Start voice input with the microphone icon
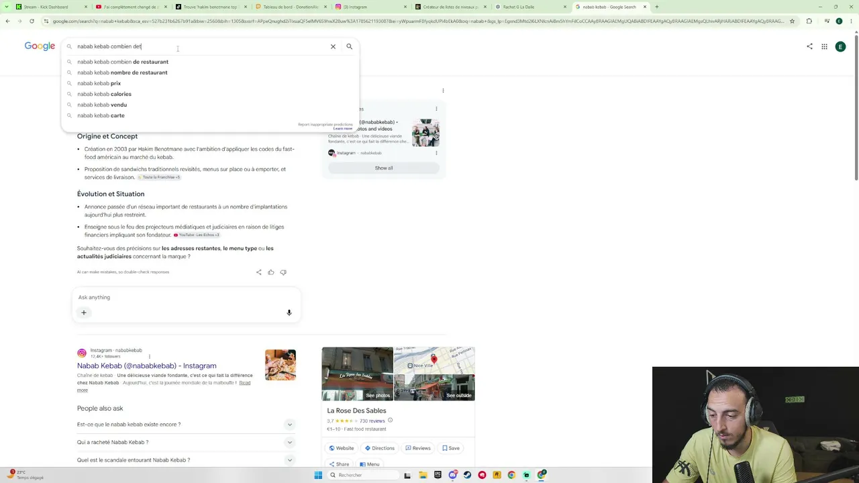The image size is (859, 483). [x=289, y=313]
